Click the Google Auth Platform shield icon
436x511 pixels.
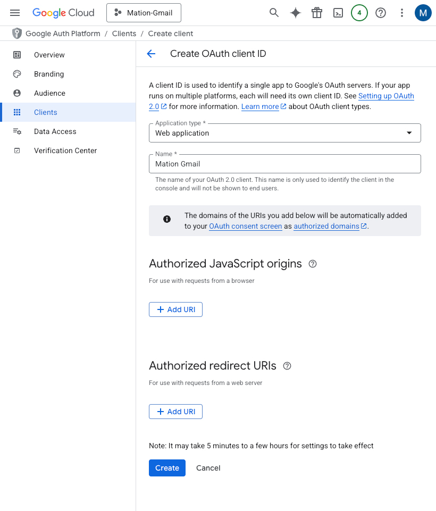[17, 33]
